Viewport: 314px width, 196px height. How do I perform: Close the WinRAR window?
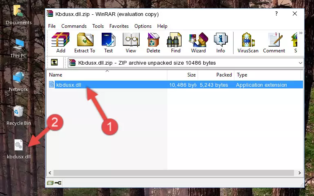pyautogui.click(x=295, y=14)
